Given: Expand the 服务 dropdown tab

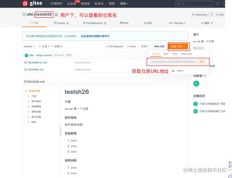Looking at the screenshot, I should (207, 23).
